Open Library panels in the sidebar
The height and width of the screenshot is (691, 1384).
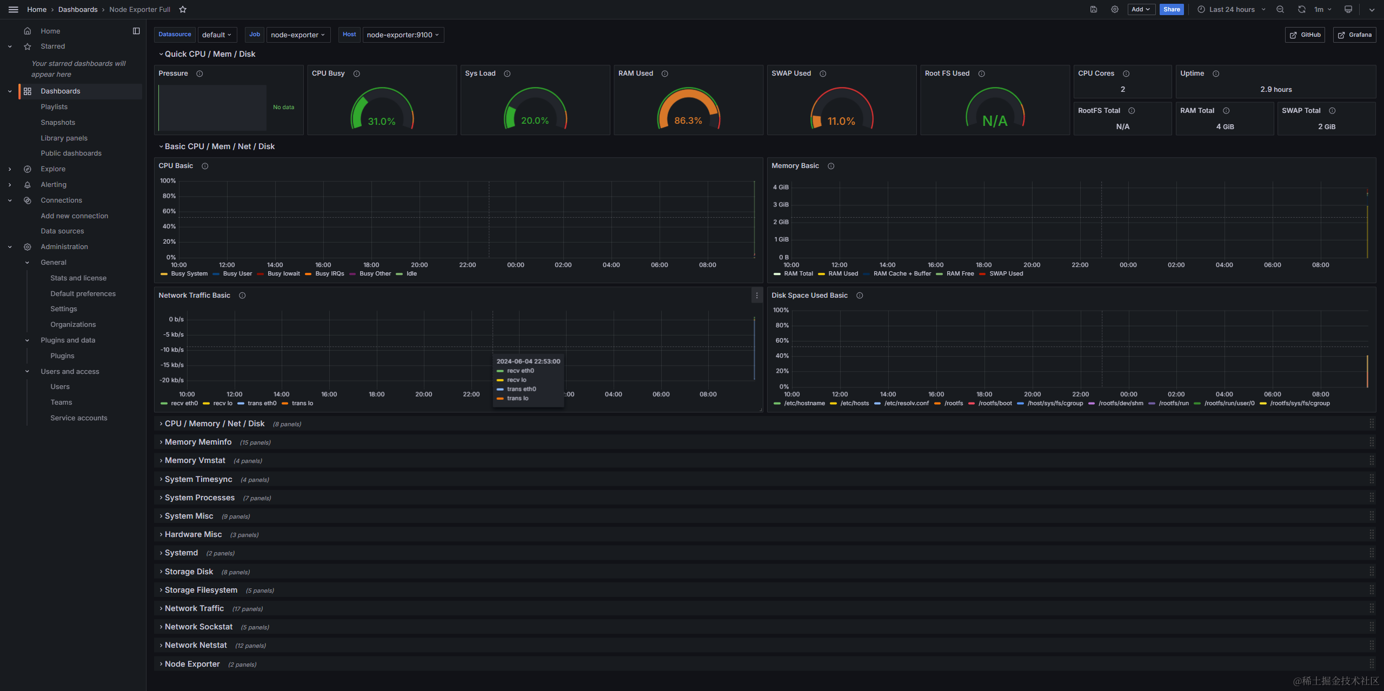(64, 138)
